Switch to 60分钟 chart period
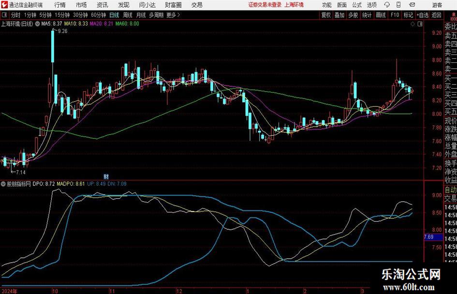The height and width of the screenshot is (294, 457). tap(99, 15)
